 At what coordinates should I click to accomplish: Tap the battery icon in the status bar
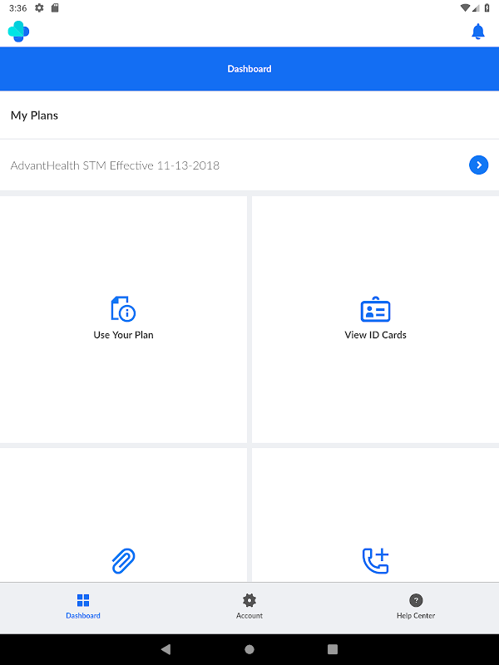coord(487,7)
